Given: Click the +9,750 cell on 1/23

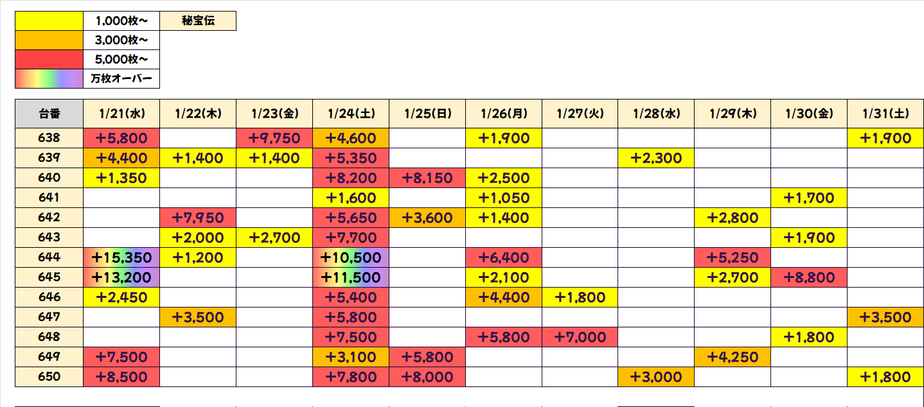Looking at the screenshot, I should pyautogui.click(x=274, y=138).
